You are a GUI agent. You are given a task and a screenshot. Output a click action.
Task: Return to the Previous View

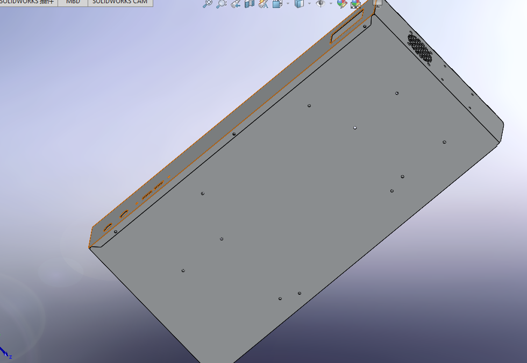[x=235, y=4]
